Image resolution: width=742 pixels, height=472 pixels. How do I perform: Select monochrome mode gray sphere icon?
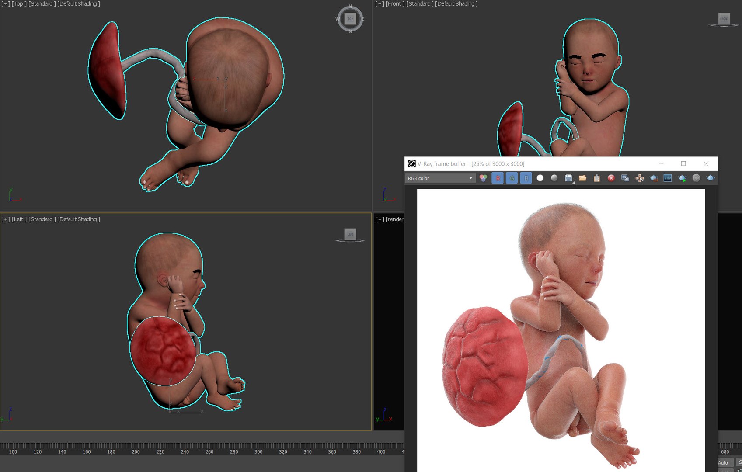coord(554,178)
